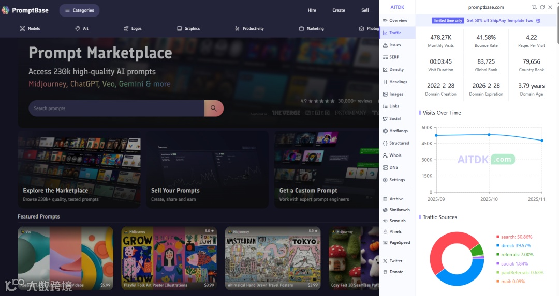This screenshot has height=296, width=559.
Task: Open the Create link in top navigation
Action: (339, 10)
